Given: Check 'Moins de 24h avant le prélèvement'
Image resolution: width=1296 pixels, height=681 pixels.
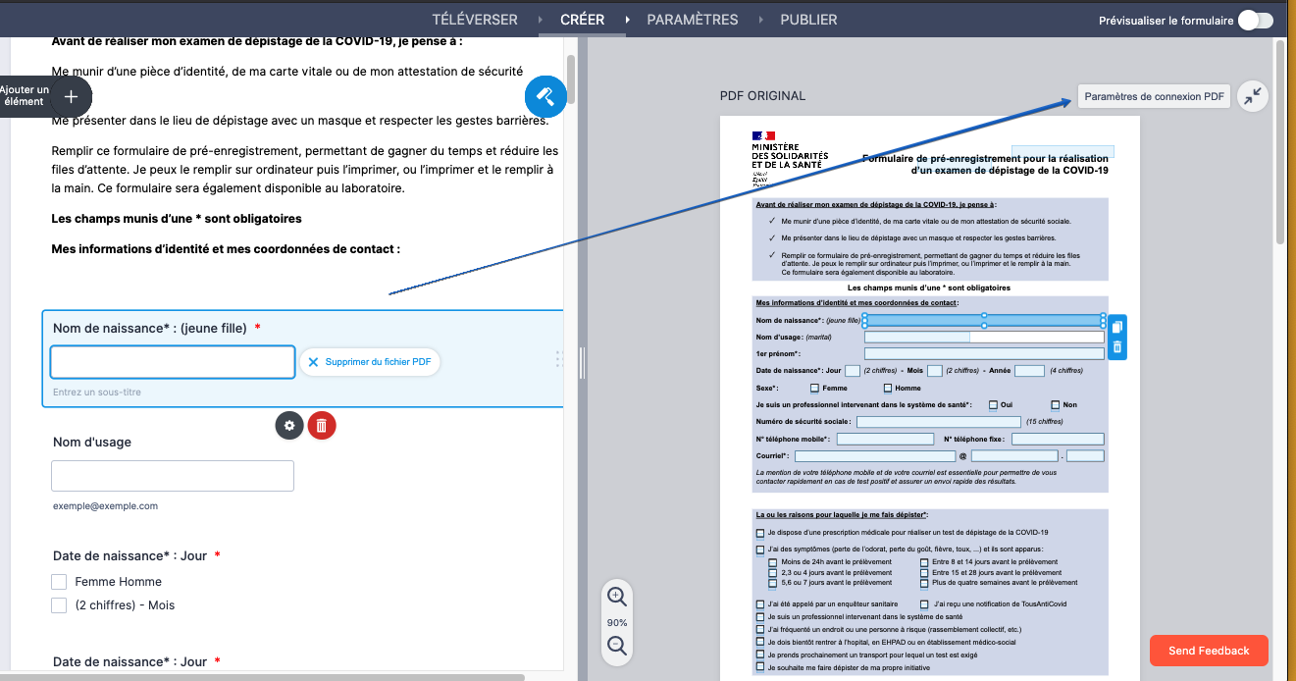Looking at the screenshot, I should tap(773, 562).
